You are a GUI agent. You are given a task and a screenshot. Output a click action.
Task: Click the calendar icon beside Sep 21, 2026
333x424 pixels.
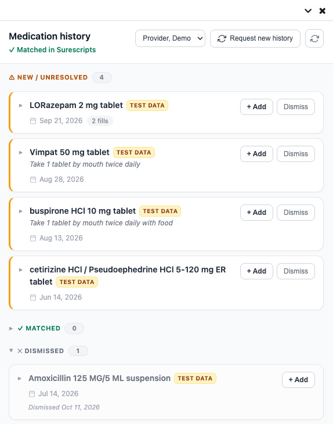tap(33, 121)
